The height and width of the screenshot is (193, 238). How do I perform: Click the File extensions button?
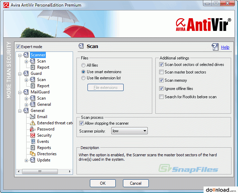(105, 88)
